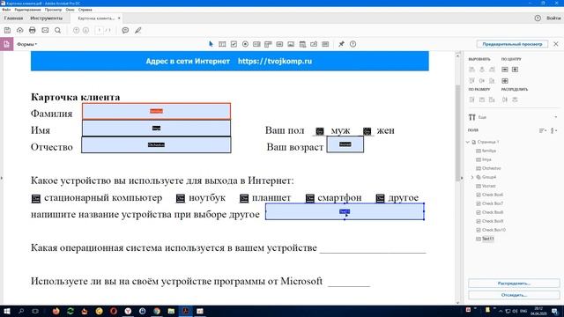564x317 pixels.
Task: Select the Add Dropdown List tool
Action: click(x=268, y=44)
